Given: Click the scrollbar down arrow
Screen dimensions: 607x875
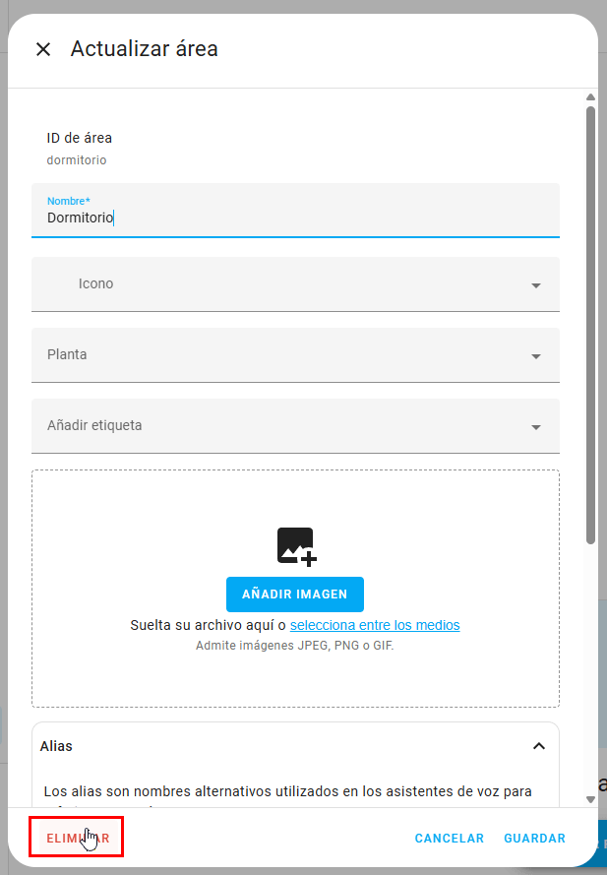Looking at the screenshot, I should pos(590,799).
